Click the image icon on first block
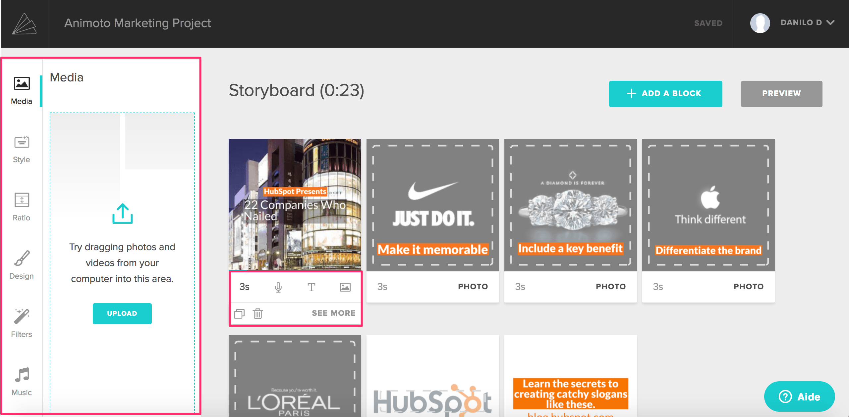Image resolution: width=849 pixels, height=417 pixels. pos(345,287)
